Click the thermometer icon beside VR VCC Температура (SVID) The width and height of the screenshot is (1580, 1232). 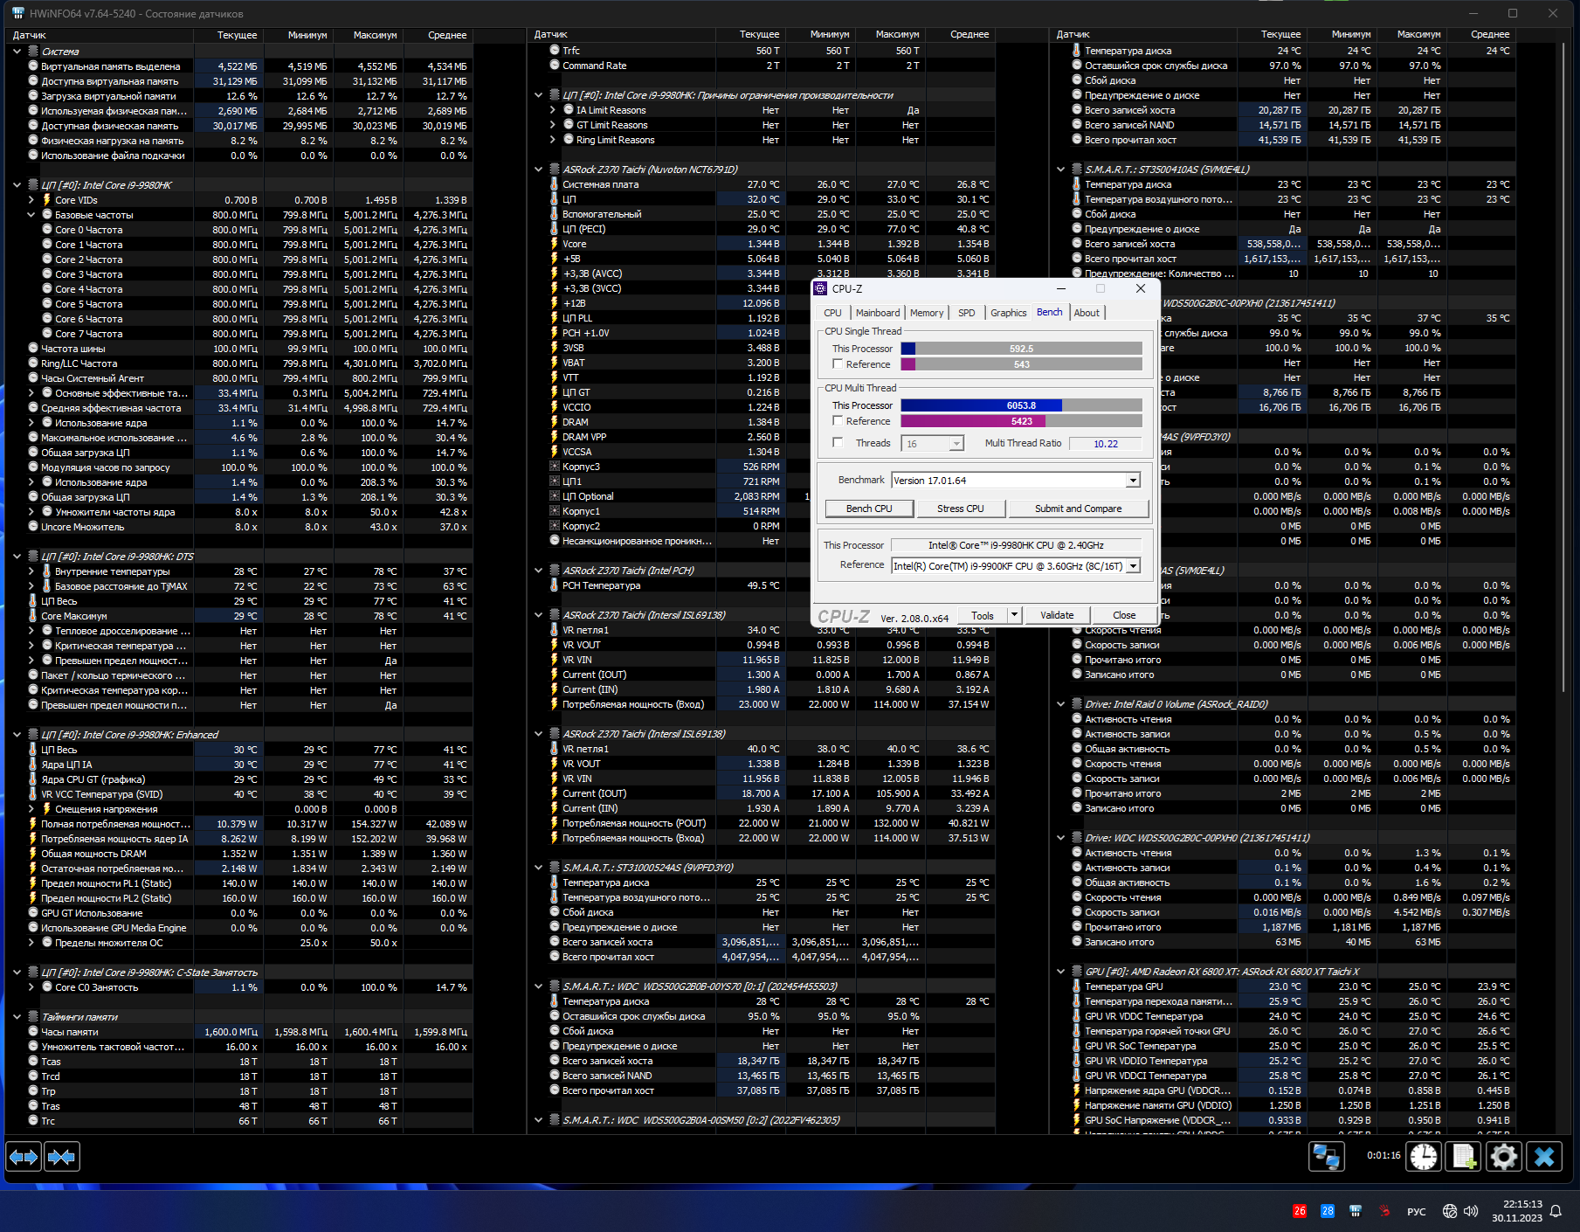tap(32, 794)
